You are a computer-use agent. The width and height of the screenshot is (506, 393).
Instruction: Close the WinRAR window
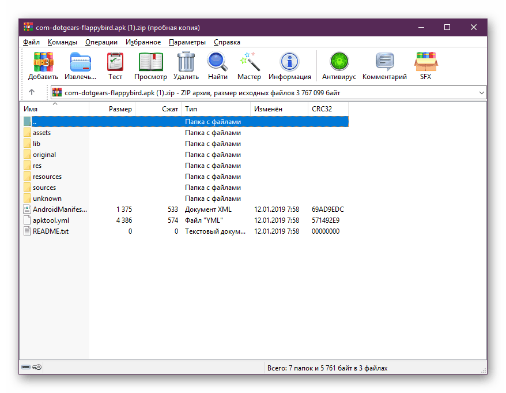pyautogui.click(x=473, y=28)
